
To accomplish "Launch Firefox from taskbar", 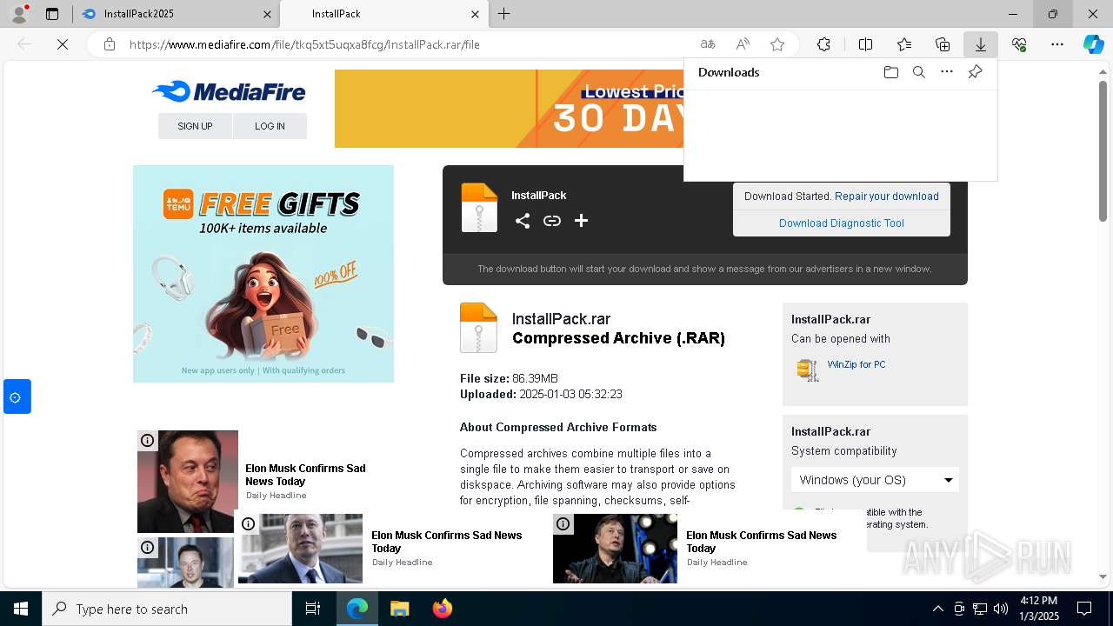I will pos(442,609).
